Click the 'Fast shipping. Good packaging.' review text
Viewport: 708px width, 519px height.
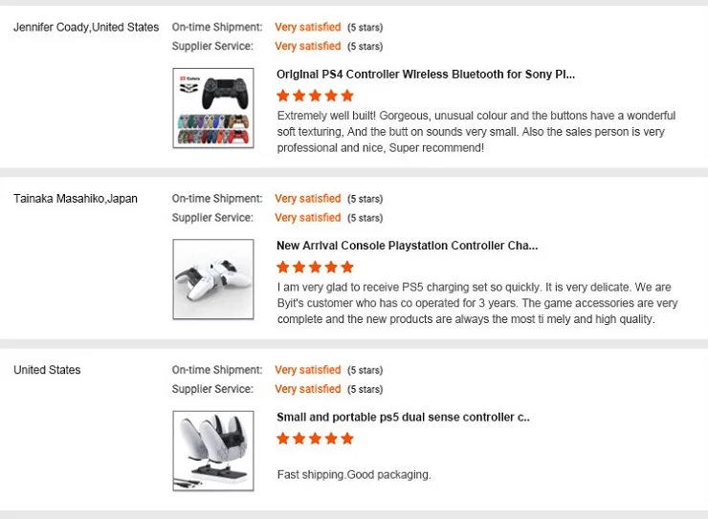[x=353, y=475]
